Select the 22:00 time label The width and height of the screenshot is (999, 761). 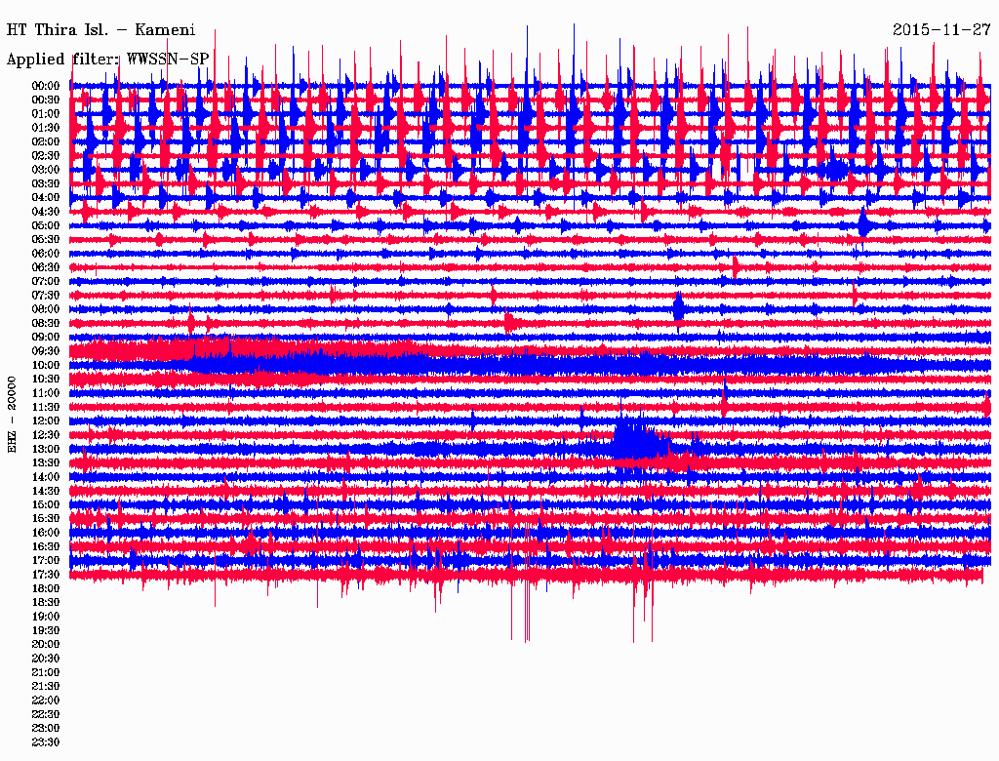pos(46,701)
